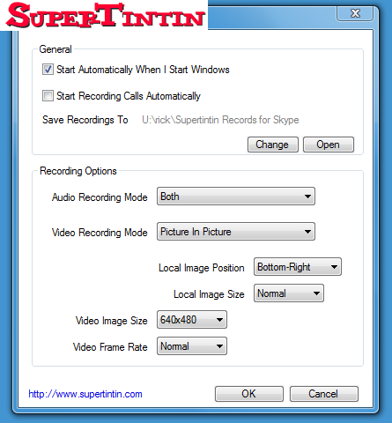Click the Audio Recording Mode label

pos(100,197)
